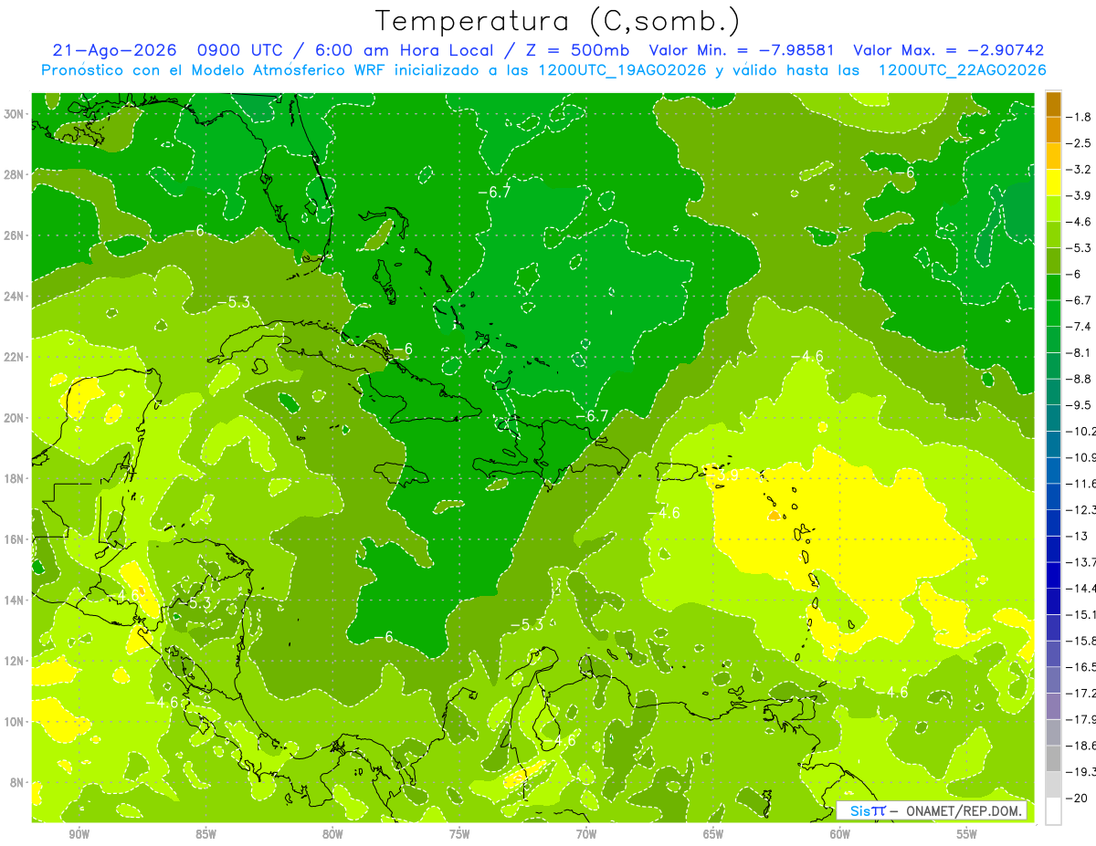Click the 55W longitude axis label
1096x846 pixels.
tap(967, 834)
